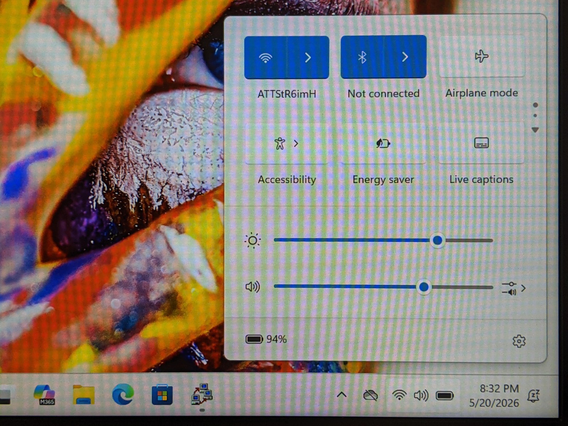The image size is (568, 426).
Task: Click the volume slider handle
Action: coord(424,287)
